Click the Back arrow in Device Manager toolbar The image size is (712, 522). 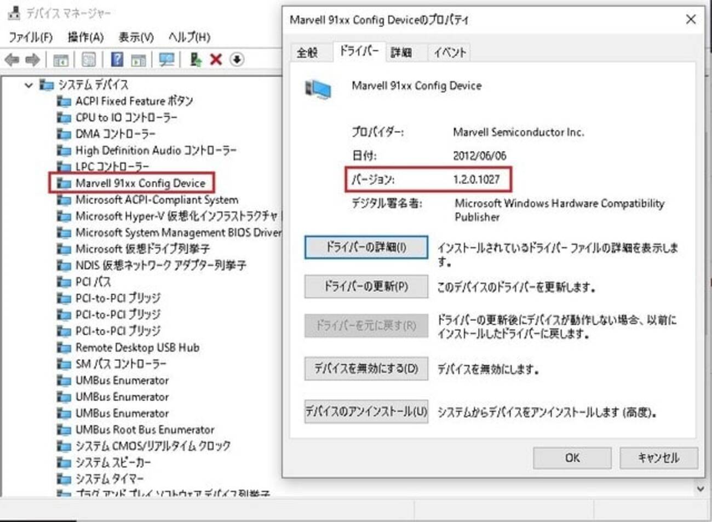pos(12,60)
